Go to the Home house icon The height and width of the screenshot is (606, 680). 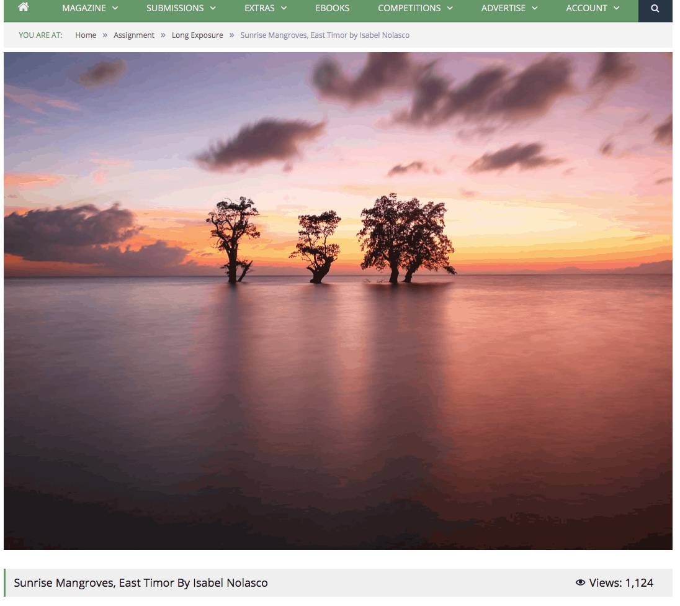click(24, 7)
